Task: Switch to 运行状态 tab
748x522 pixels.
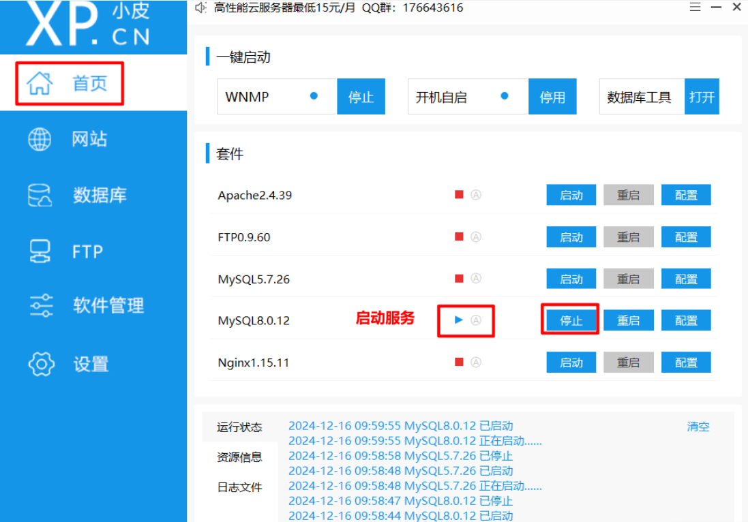Action: [x=239, y=427]
